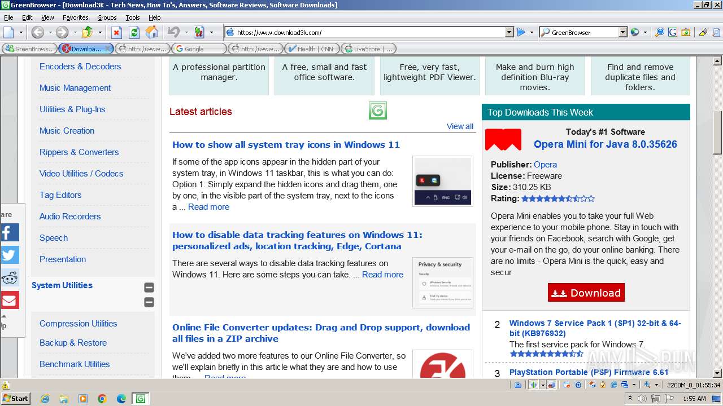Click the Undo closed tab icon
This screenshot has width=723, height=406.
(x=174, y=32)
